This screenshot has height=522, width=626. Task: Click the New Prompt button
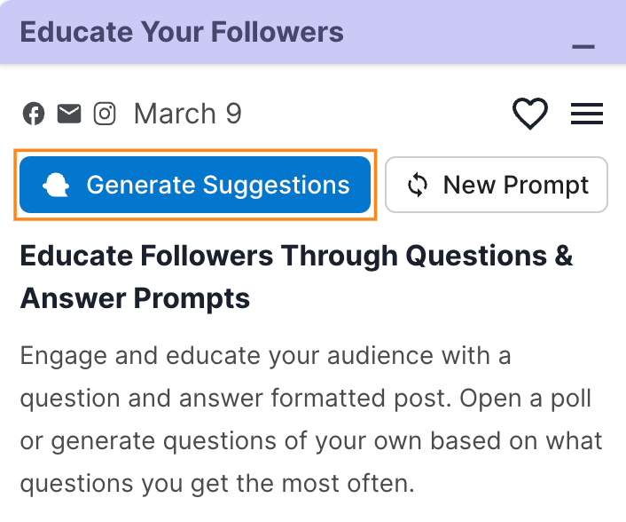pyautogui.click(x=497, y=185)
